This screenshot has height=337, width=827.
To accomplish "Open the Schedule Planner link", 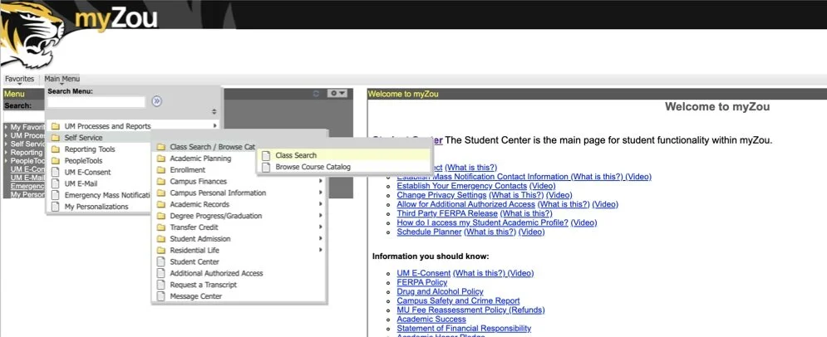I will coord(429,232).
